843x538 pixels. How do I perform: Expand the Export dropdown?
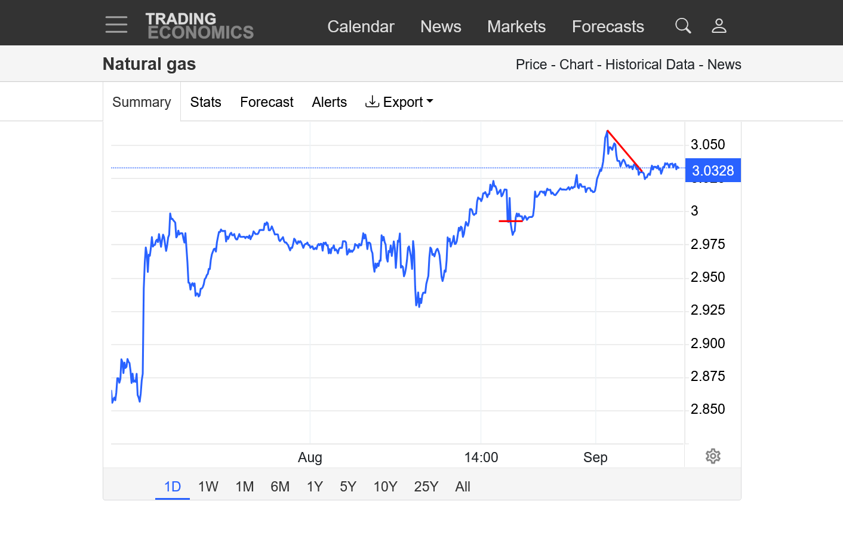pos(399,102)
